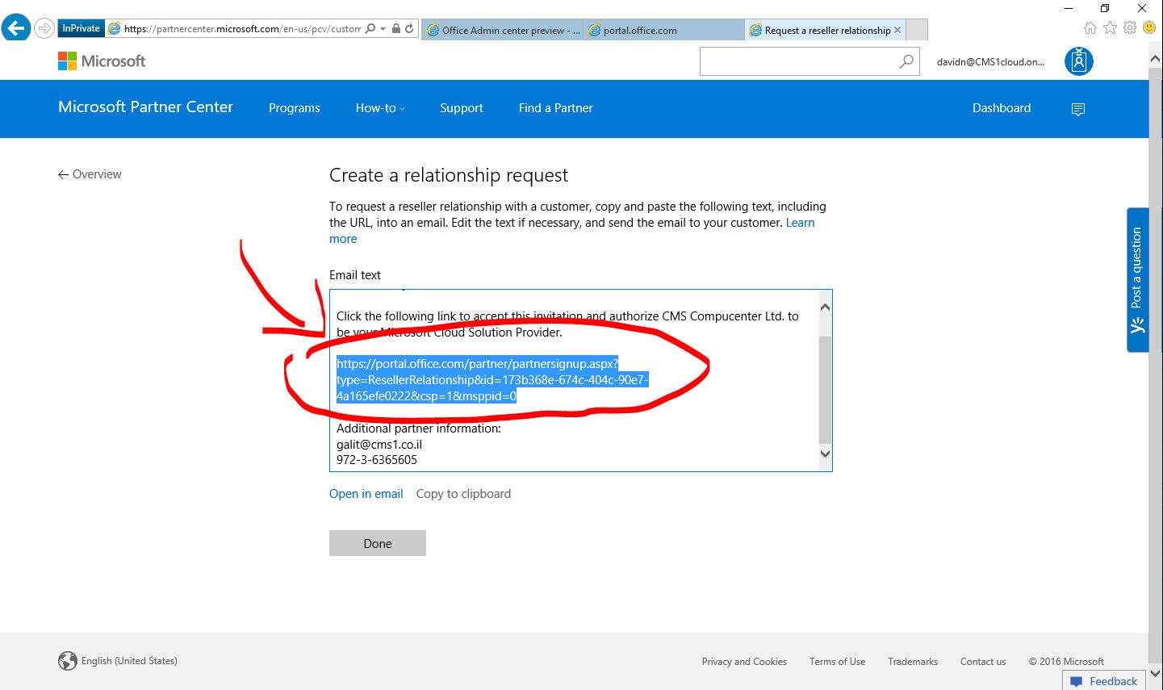Click the security lock icon in address bar

coord(395,29)
